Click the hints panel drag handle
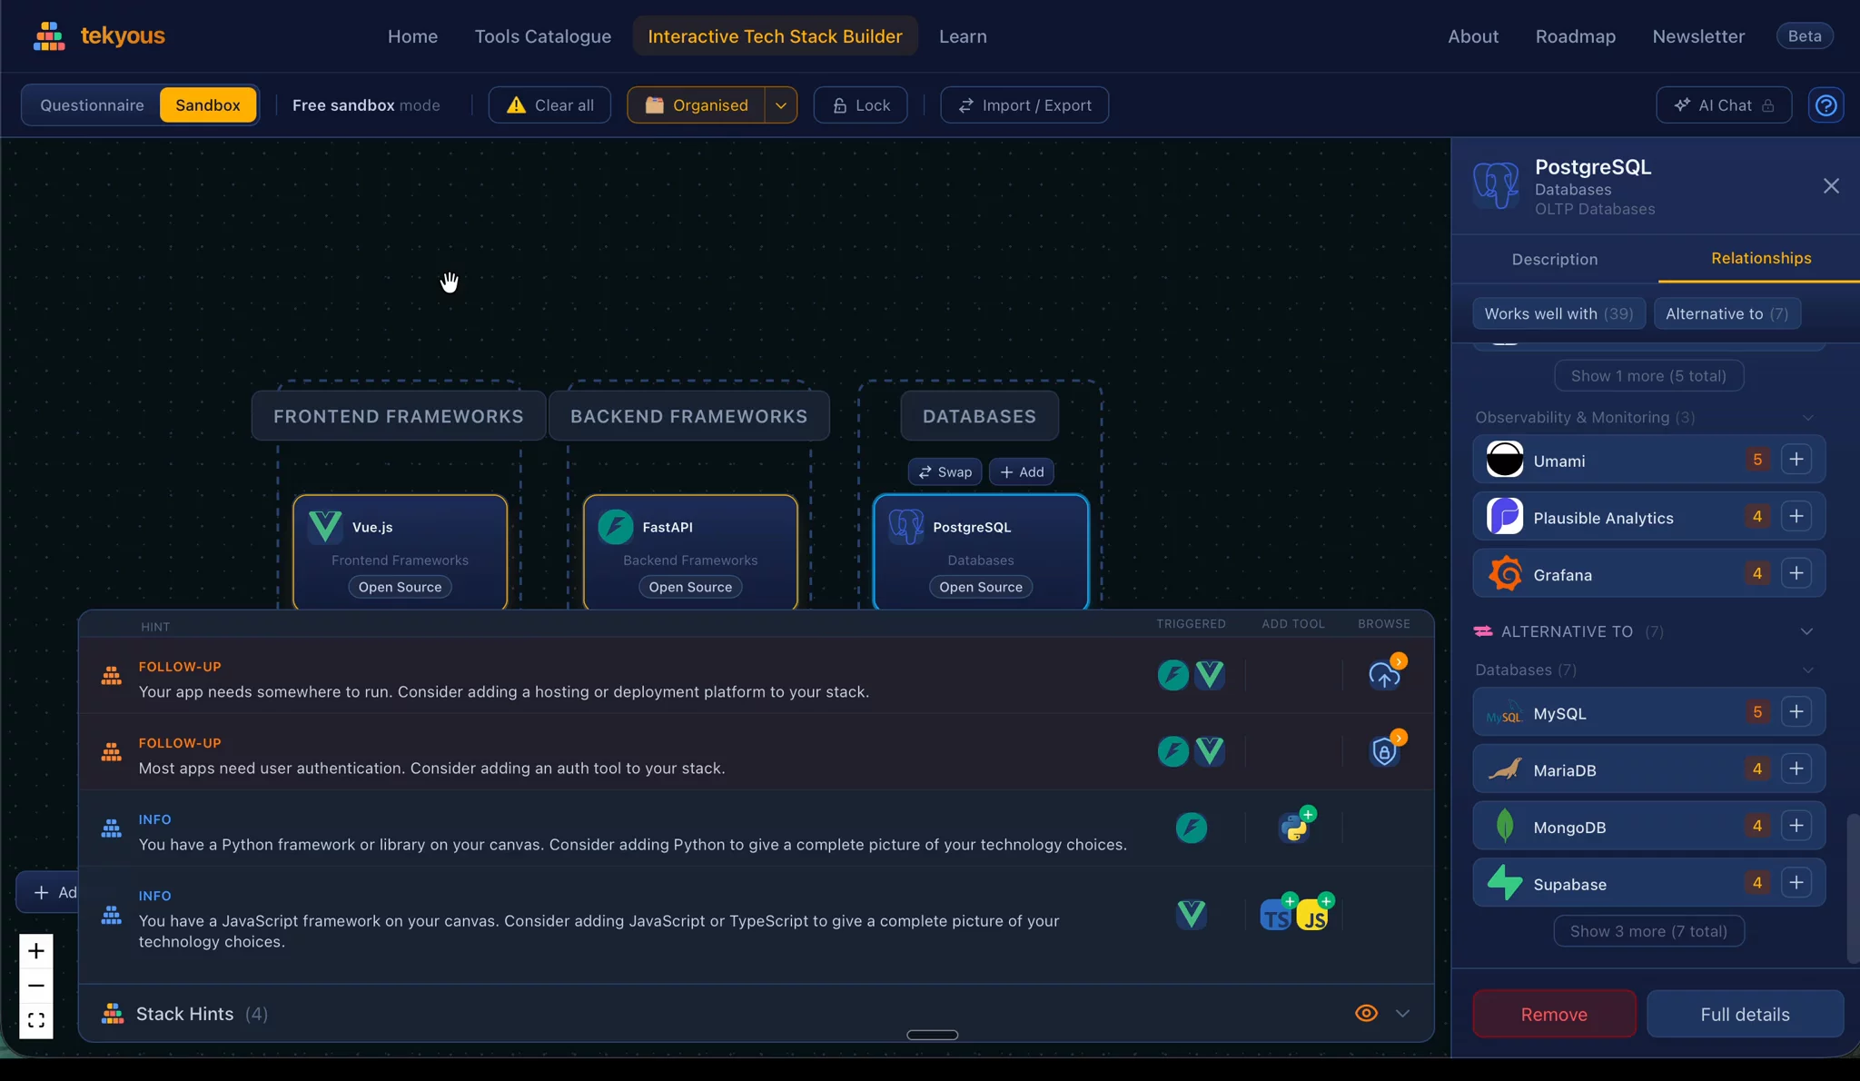 point(932,1035)
